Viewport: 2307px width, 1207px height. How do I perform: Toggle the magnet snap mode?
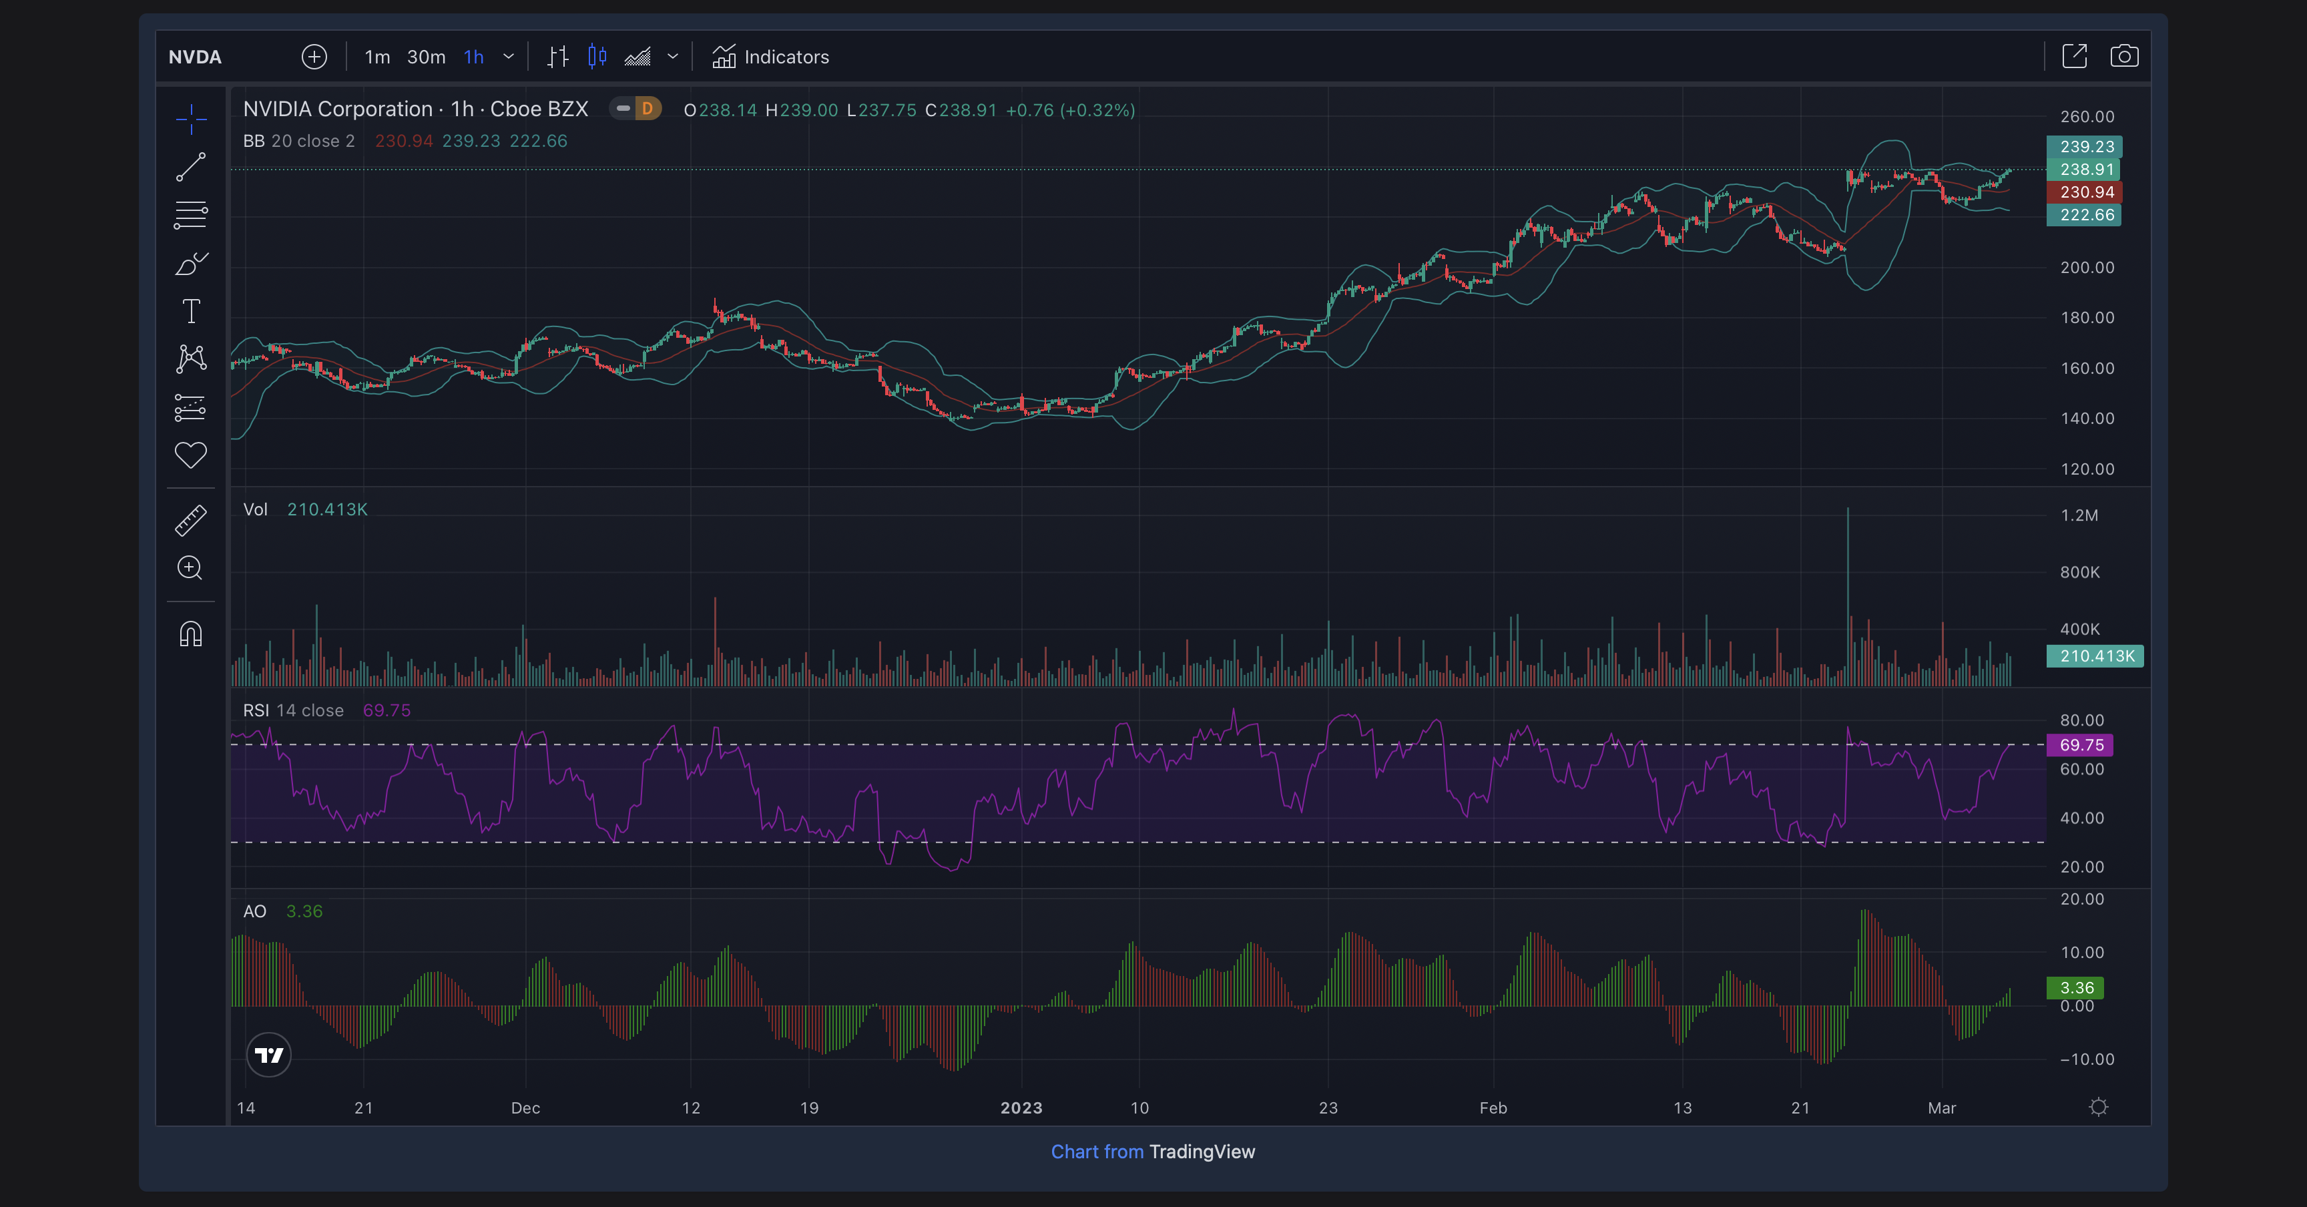pyautogui.click(x=191, y=634)
